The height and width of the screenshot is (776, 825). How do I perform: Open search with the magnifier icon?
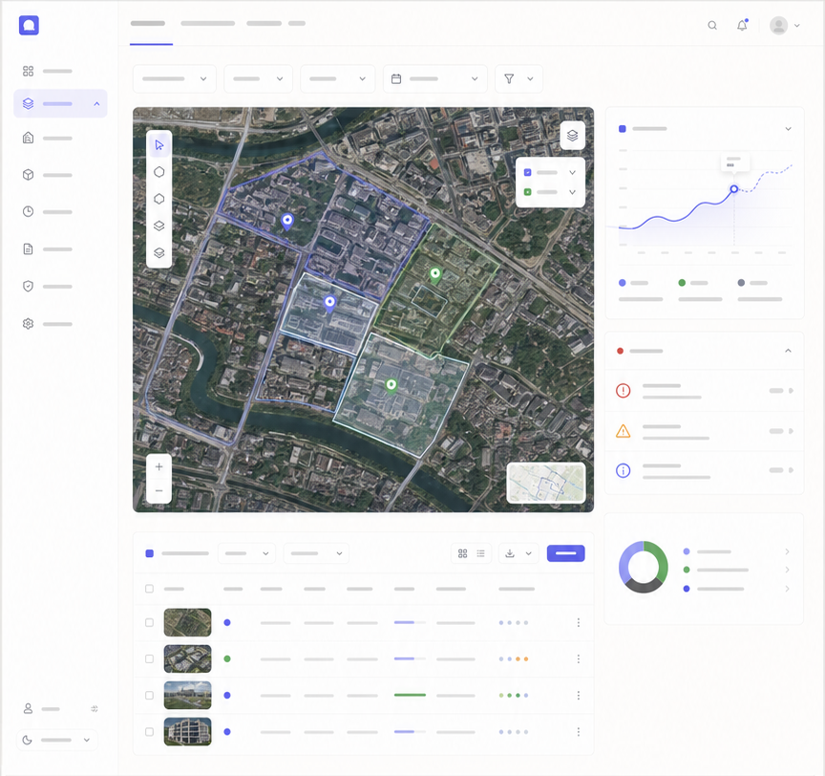712,25
